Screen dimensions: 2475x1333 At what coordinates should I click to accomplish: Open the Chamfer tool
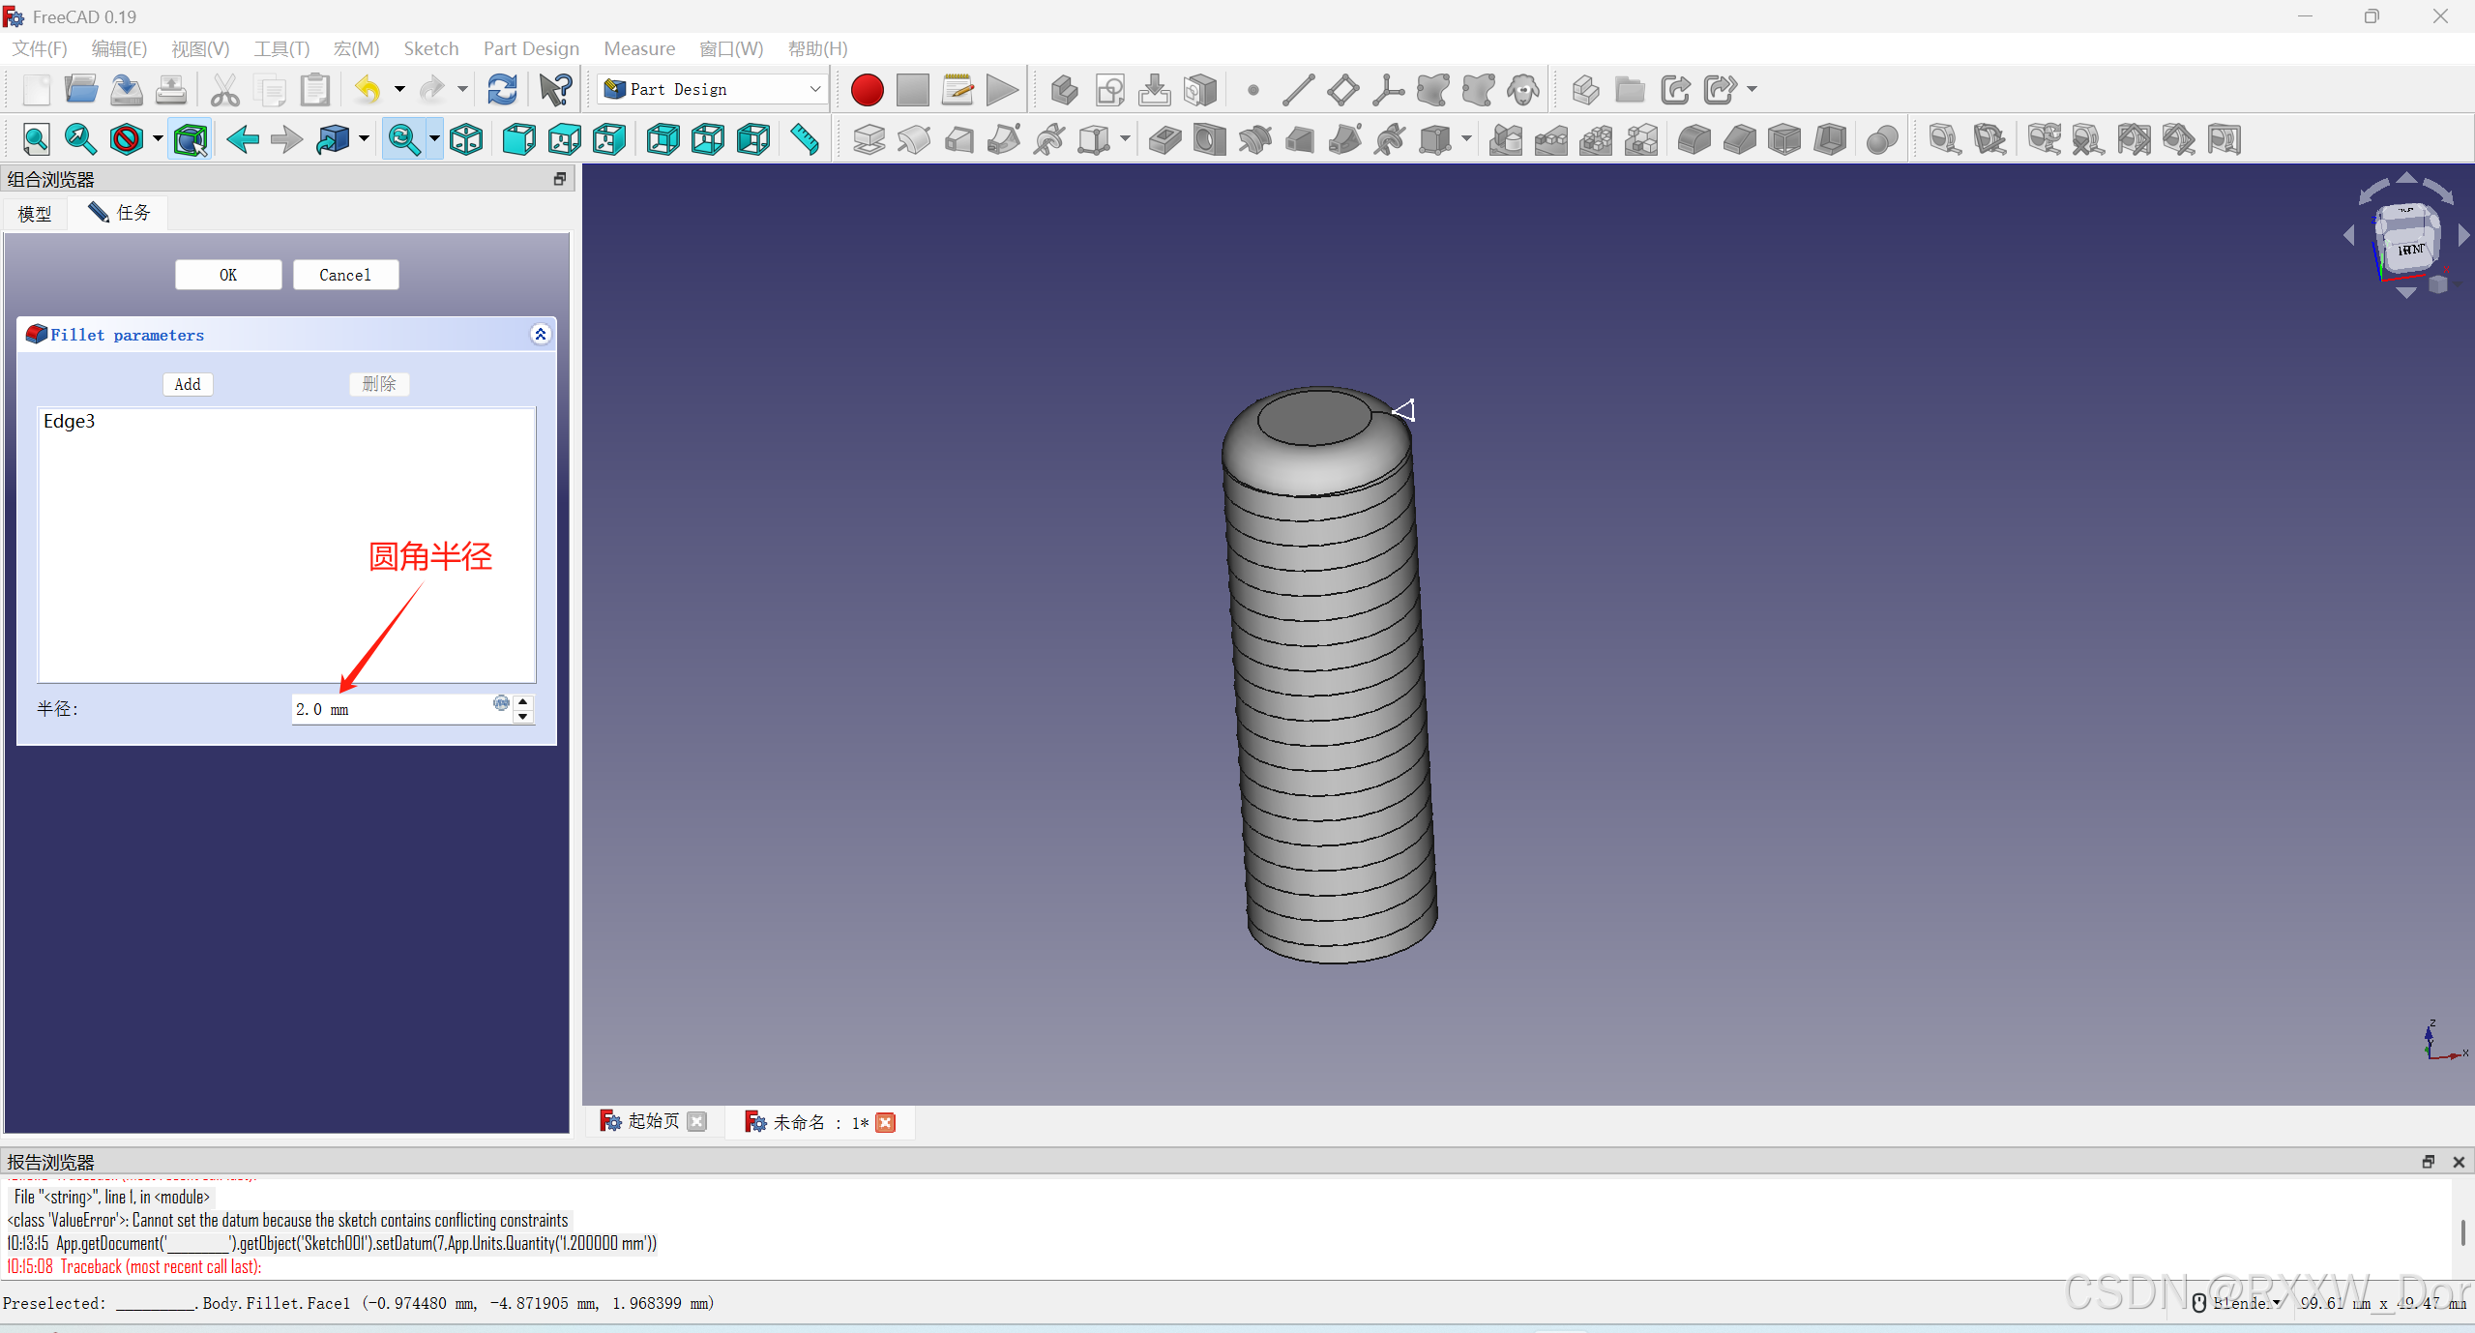click(x=1738, y=139)
